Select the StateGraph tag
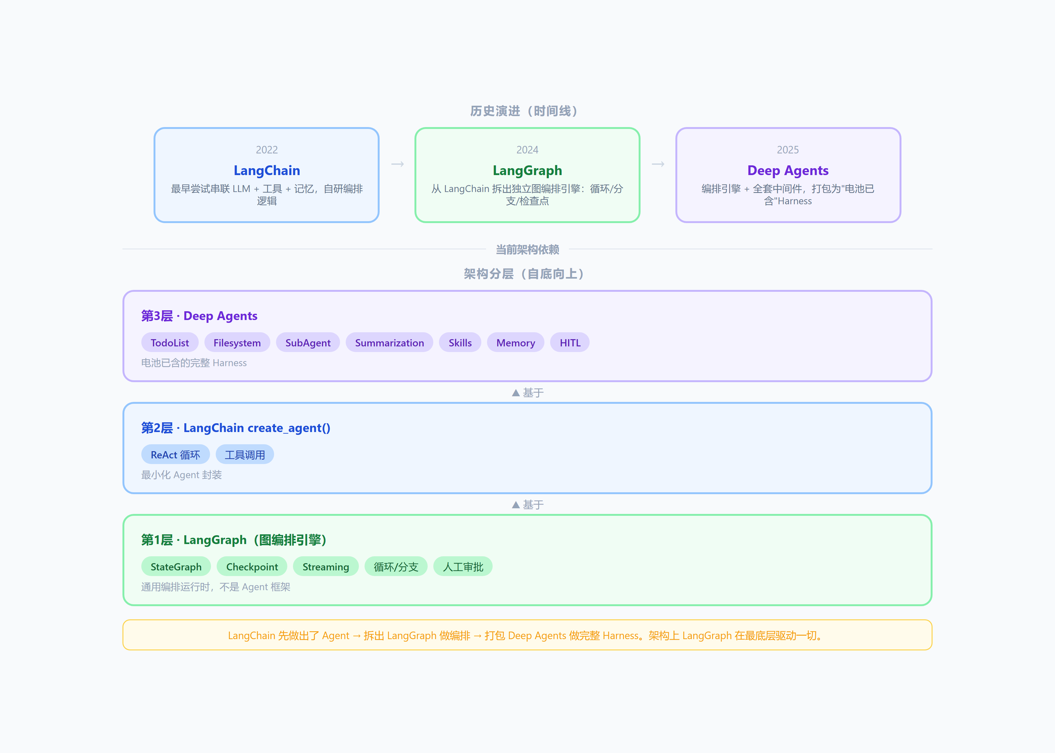This screenshot has height=753, width=1055. pos(176,567)
